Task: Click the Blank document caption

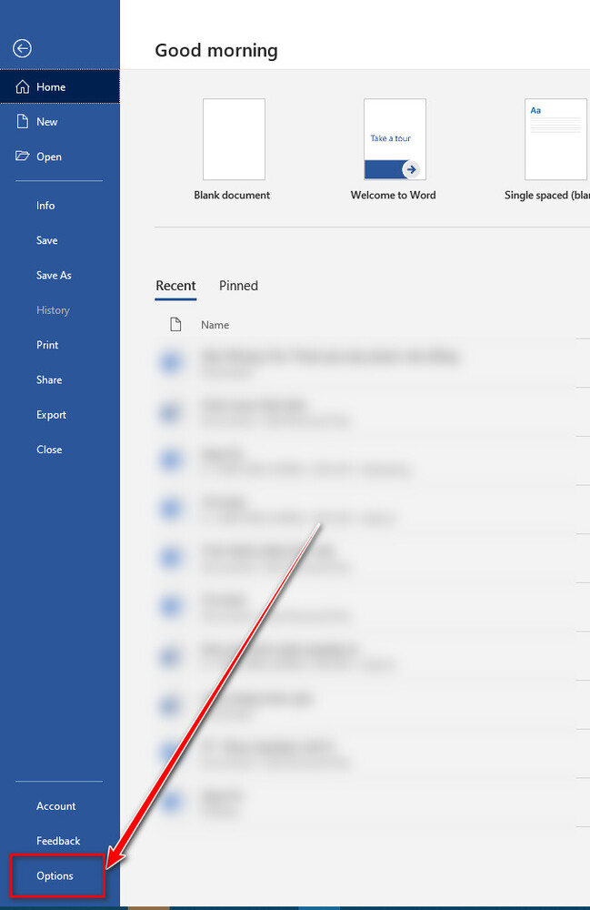Action: pyautogui.click(x=232, y=196)
